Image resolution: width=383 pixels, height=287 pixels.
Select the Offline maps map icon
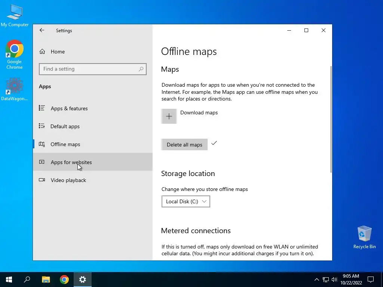click(42, 144)
